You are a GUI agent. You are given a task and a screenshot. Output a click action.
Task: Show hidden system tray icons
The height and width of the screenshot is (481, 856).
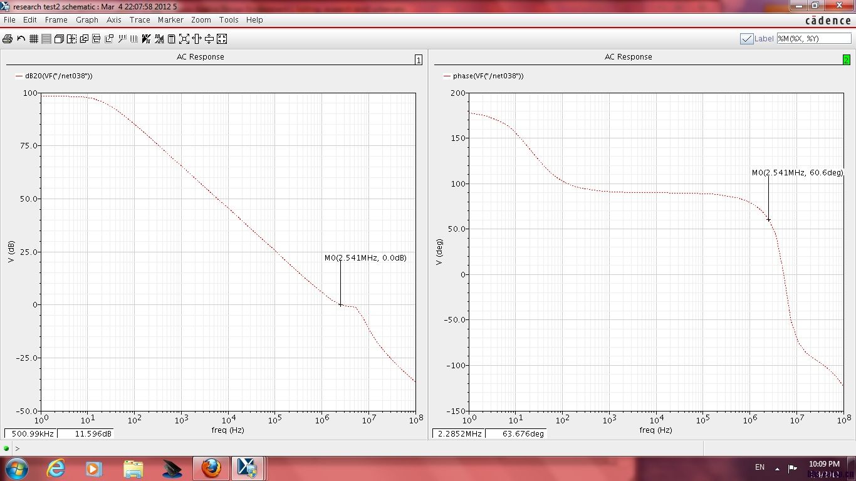coord(777,468)
